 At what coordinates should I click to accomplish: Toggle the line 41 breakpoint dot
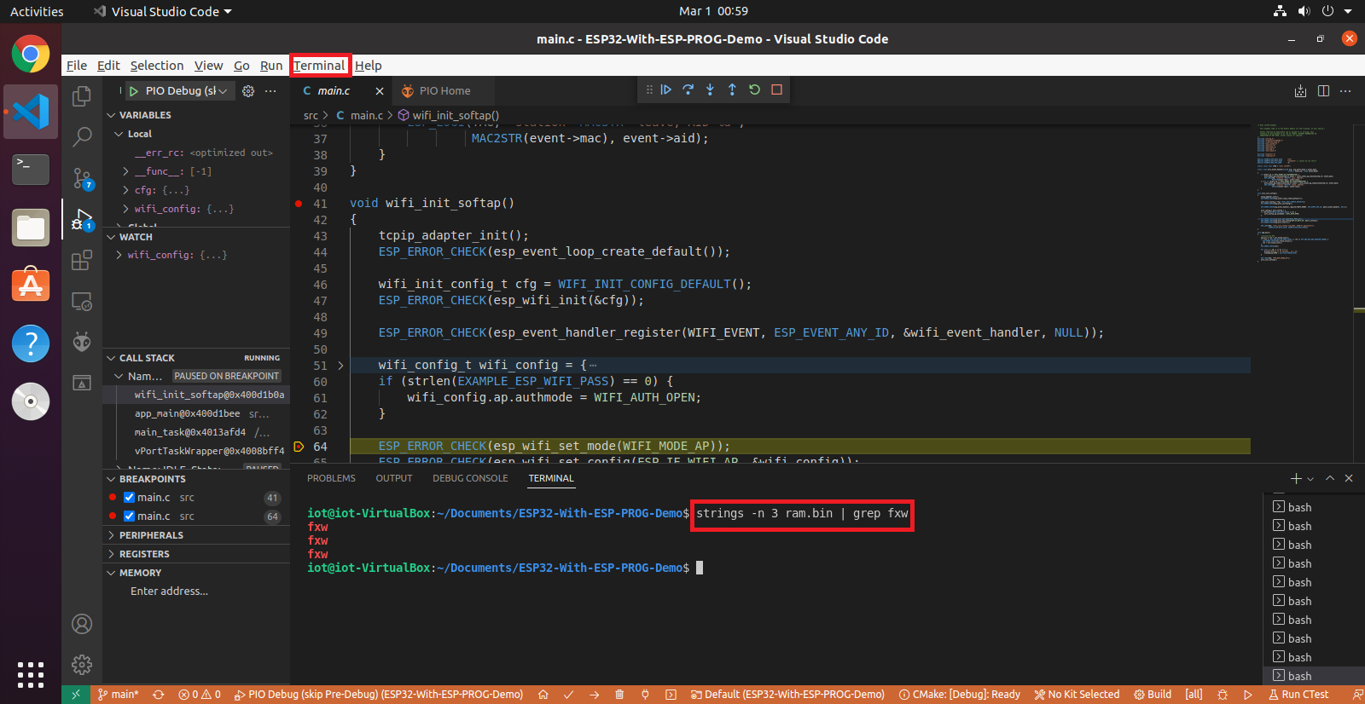(299, 204)
